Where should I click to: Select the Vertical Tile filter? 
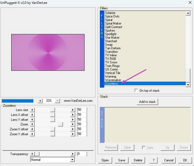click(113, 73)
